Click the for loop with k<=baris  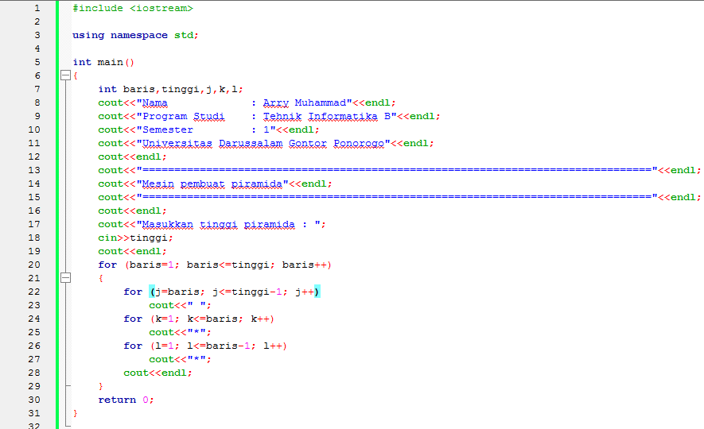(199, 319)
